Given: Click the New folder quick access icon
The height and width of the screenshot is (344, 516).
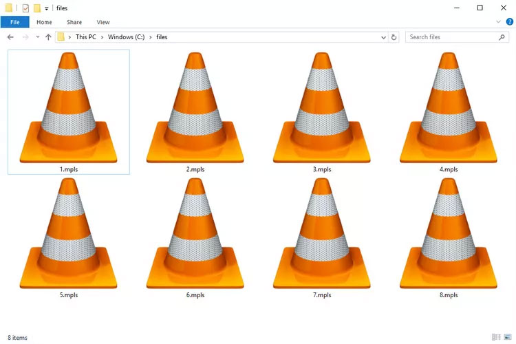Looking at the screenshot, I should pos(37,8).
